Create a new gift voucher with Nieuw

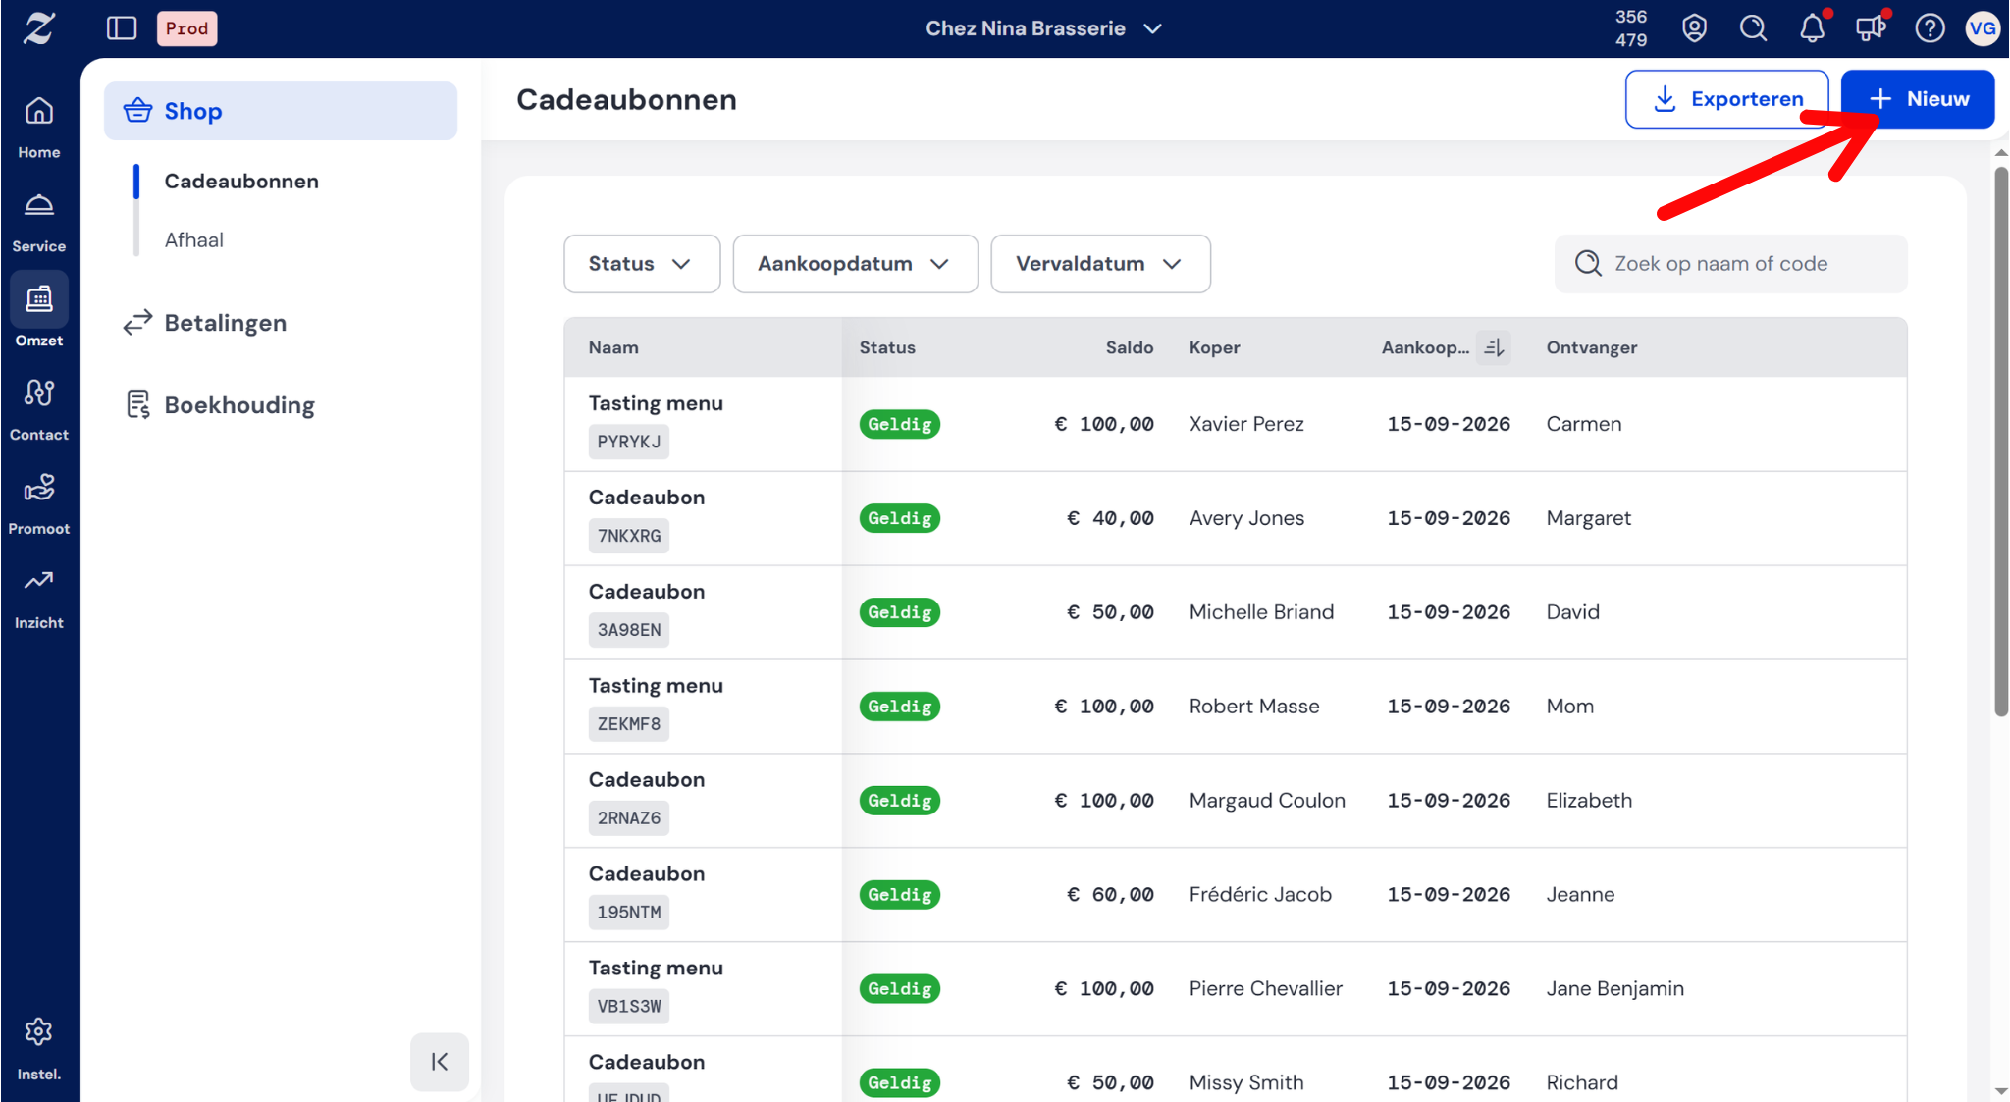[x=1918, y=99]
